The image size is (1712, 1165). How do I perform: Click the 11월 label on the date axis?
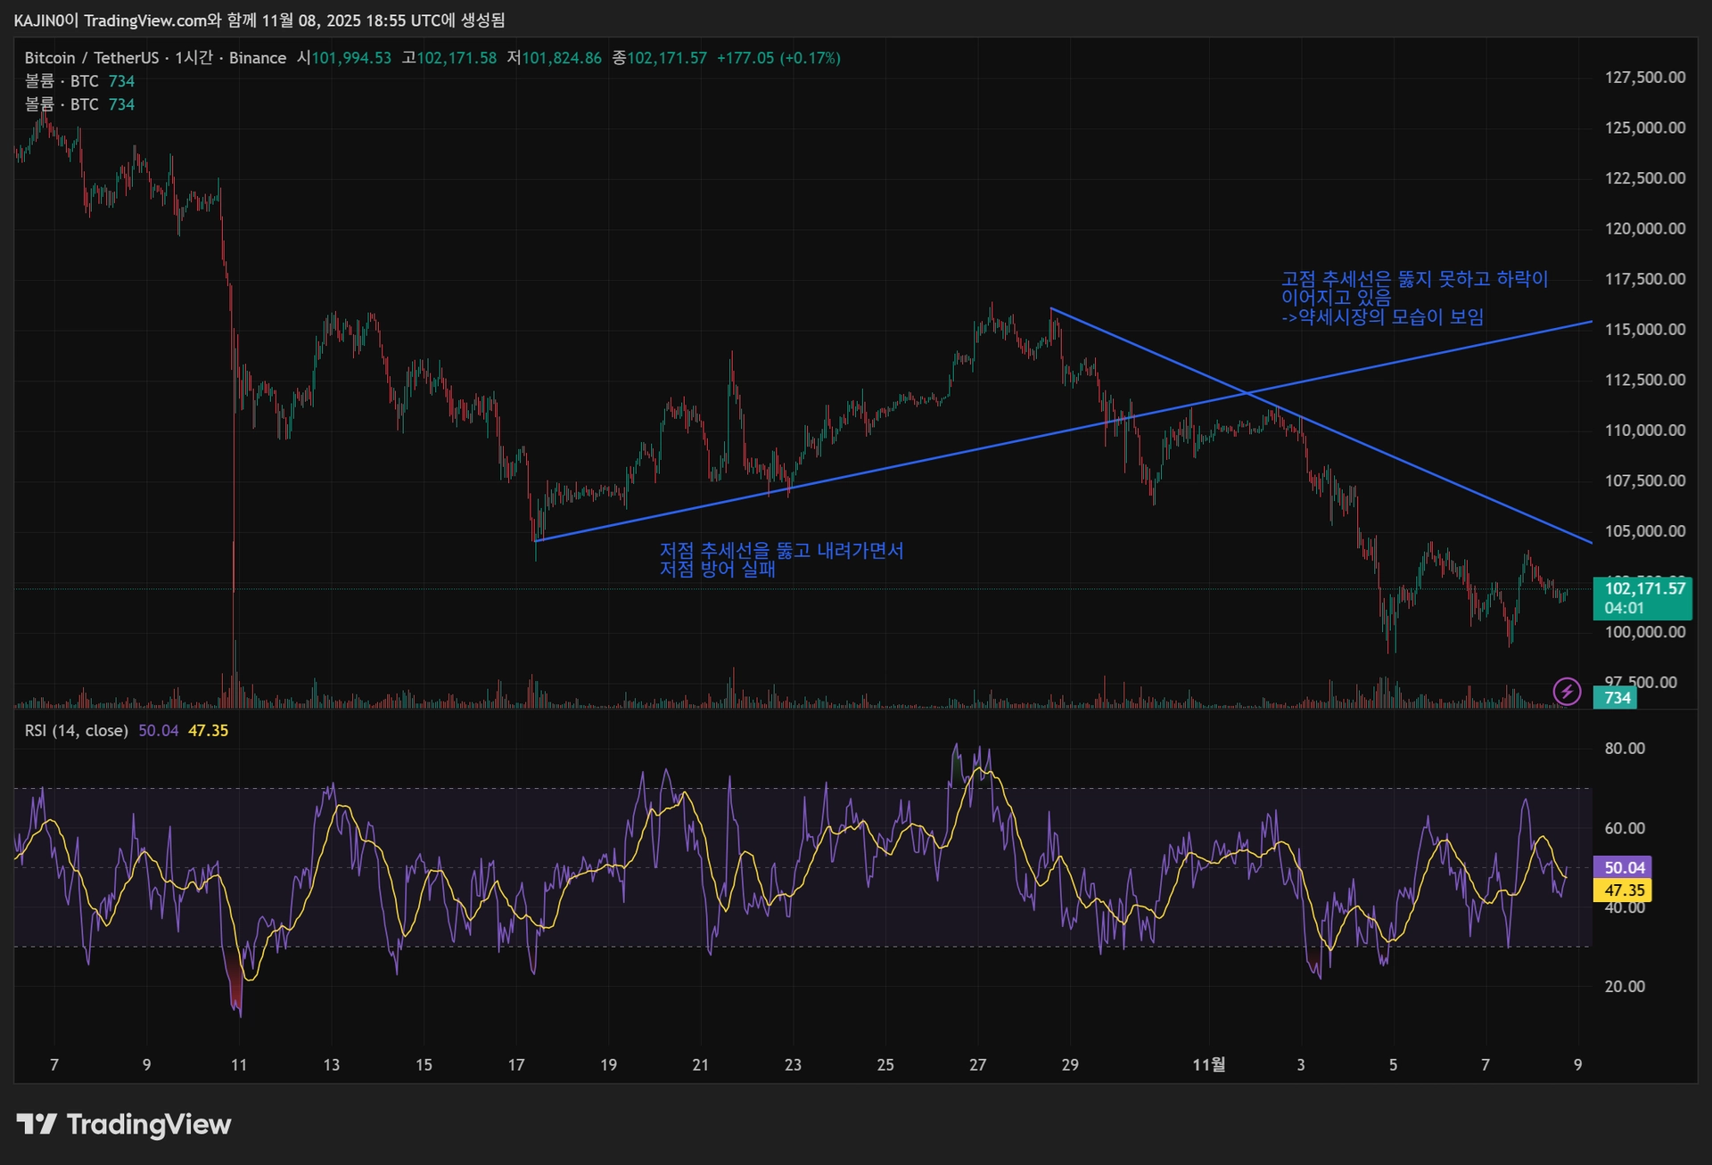coord(1208,1064)
